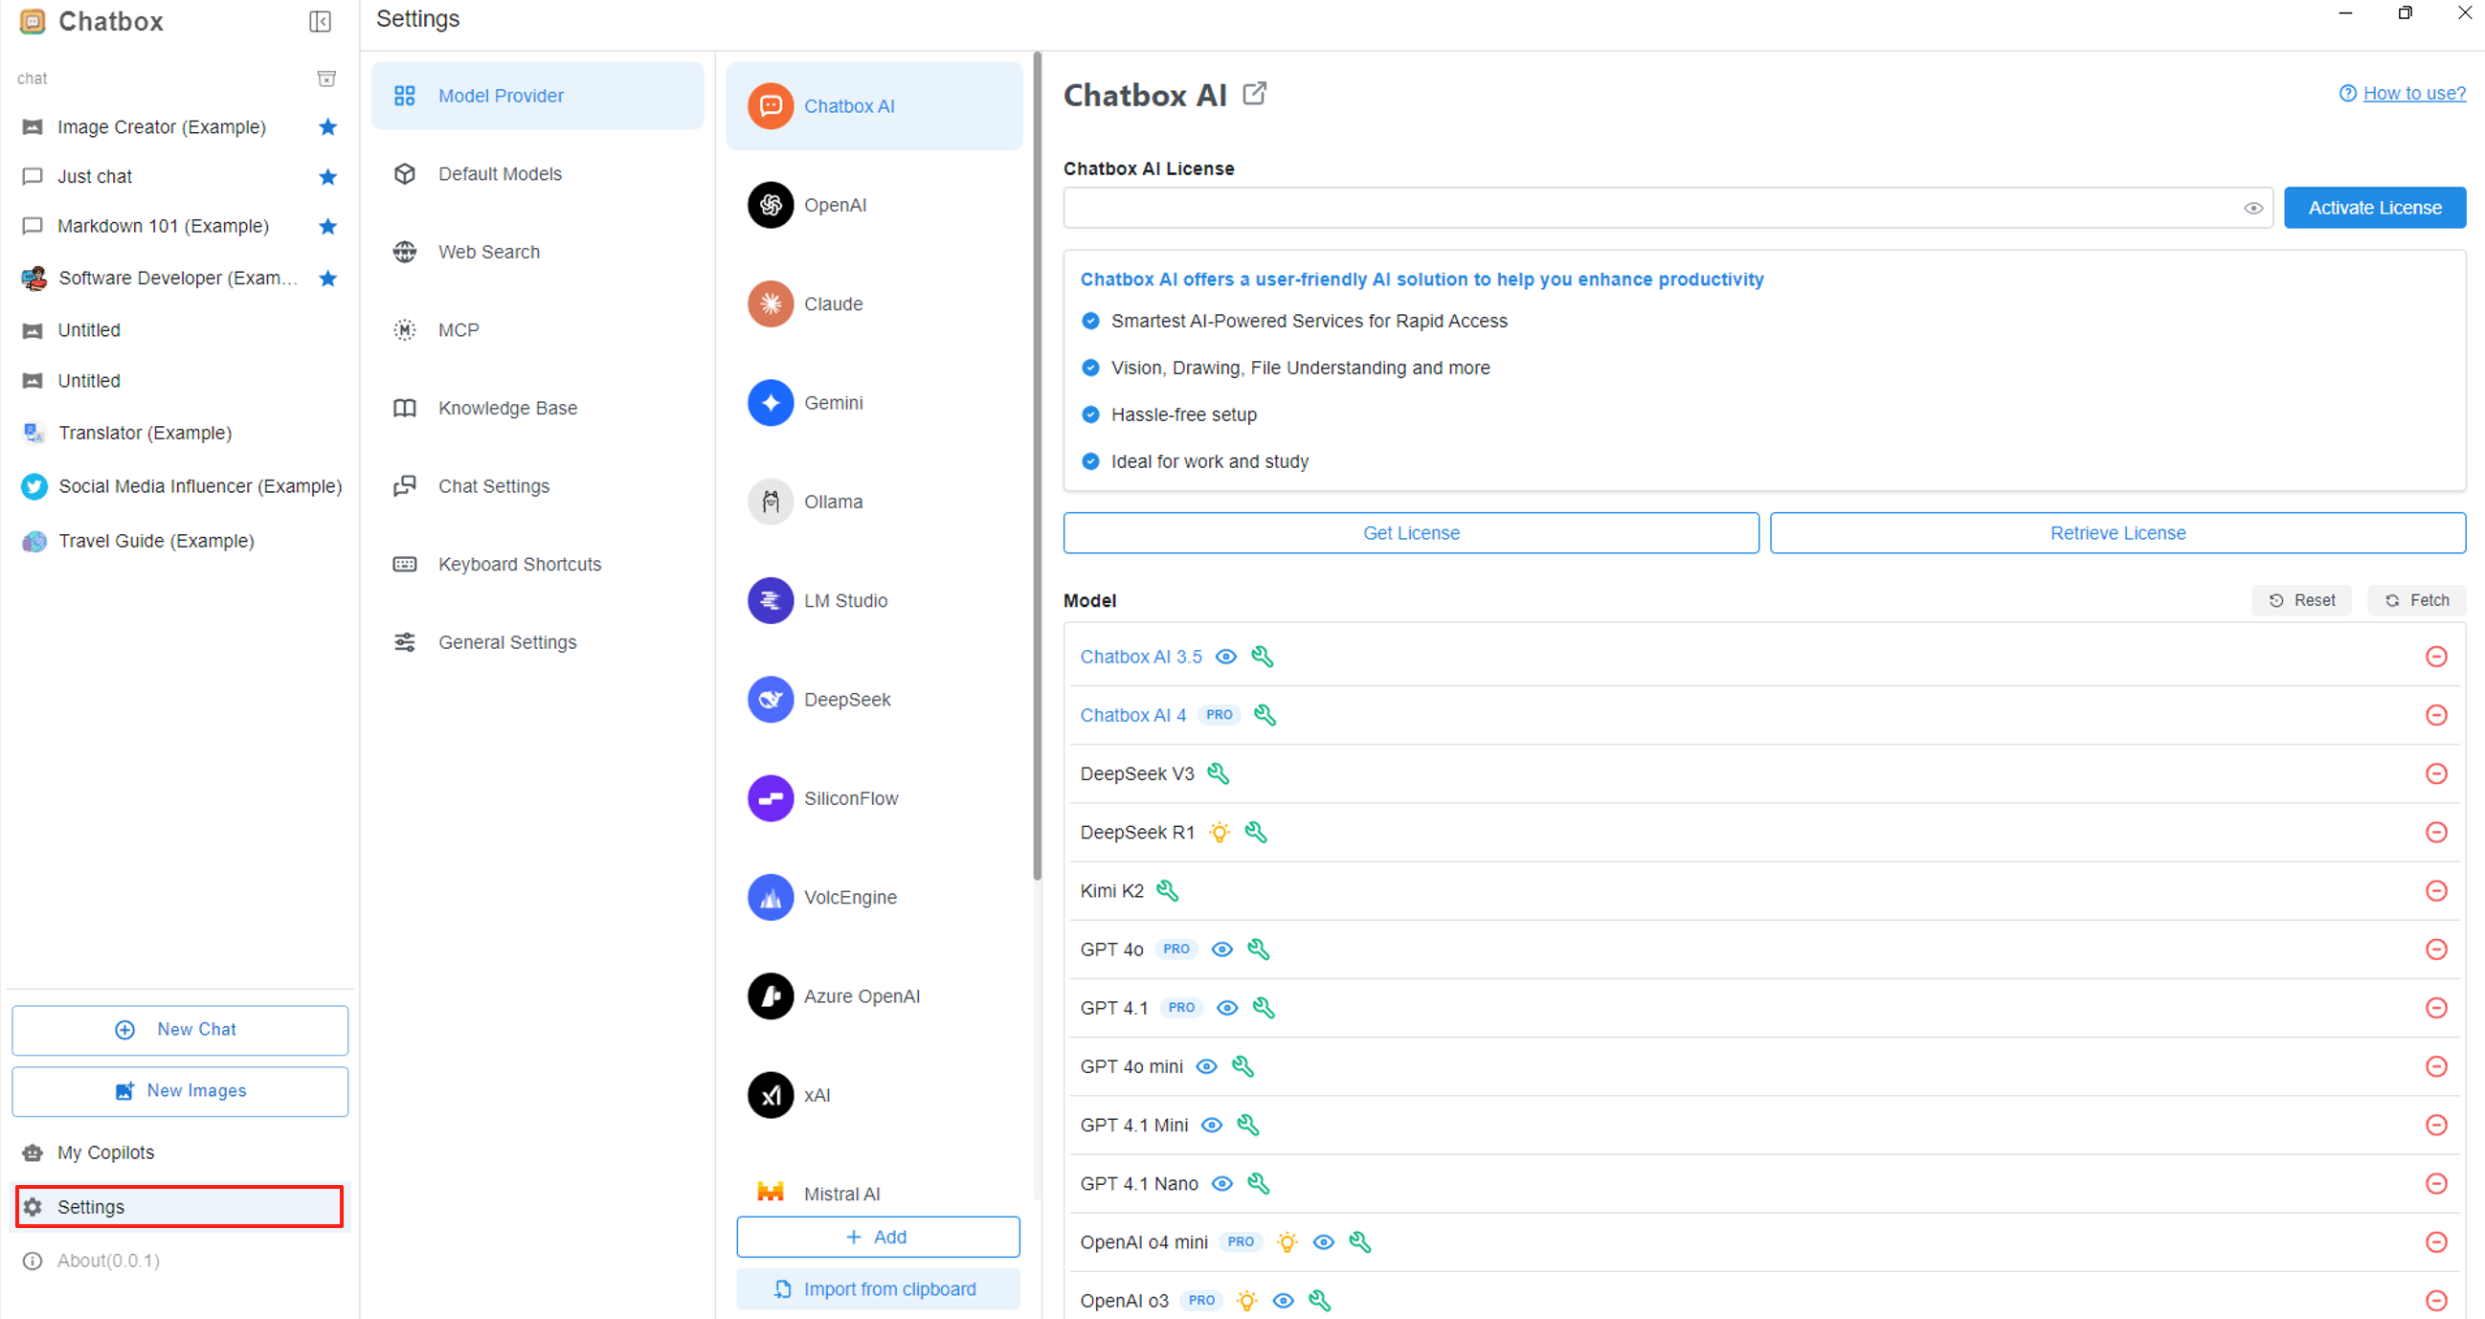Click the Chatbox AI 4 model name
Screen dimensions: 2485x1319
point(1132,715)
